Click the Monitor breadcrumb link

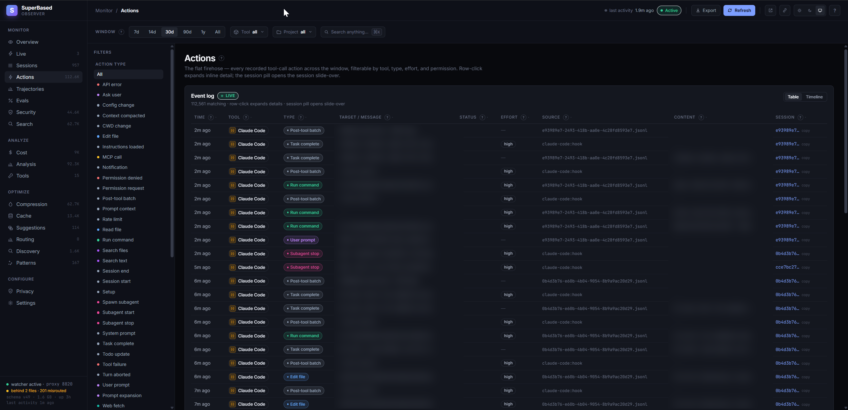104,11
